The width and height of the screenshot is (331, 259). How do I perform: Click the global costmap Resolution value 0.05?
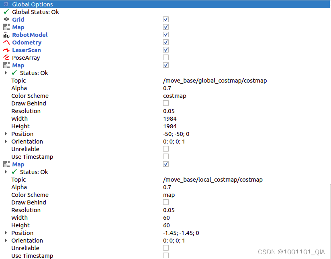(x=169, y=111)
